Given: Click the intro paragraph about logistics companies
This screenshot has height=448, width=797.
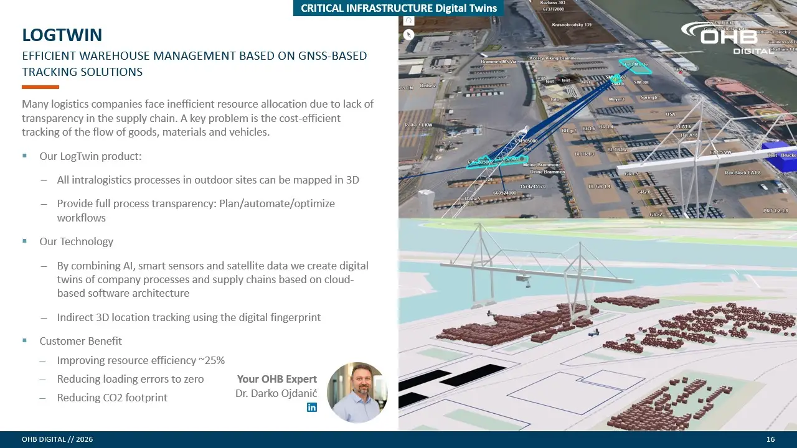Looking at the screenshot, I should 197,118.
